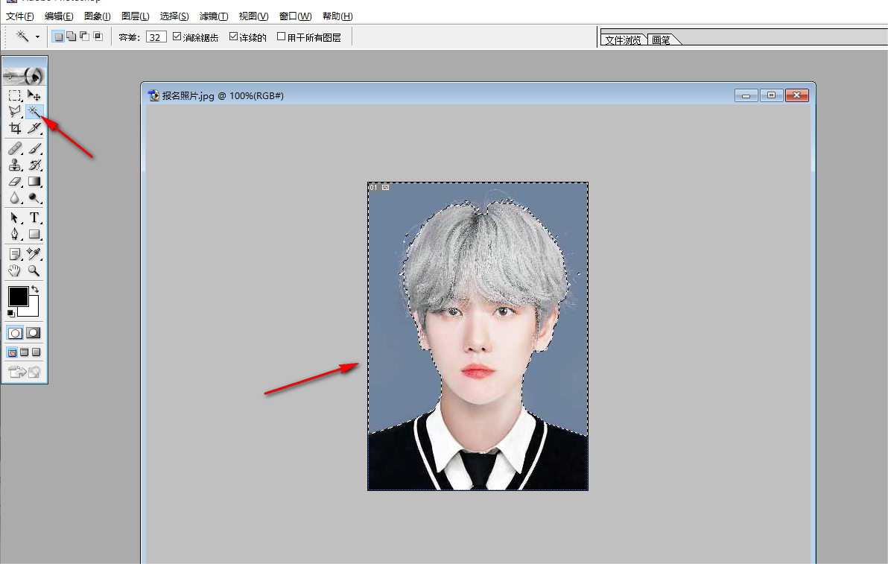Disable the 消除锯齿 anti-alias checkbox
The height and width of the screenshot is (564, 888).
177,37
